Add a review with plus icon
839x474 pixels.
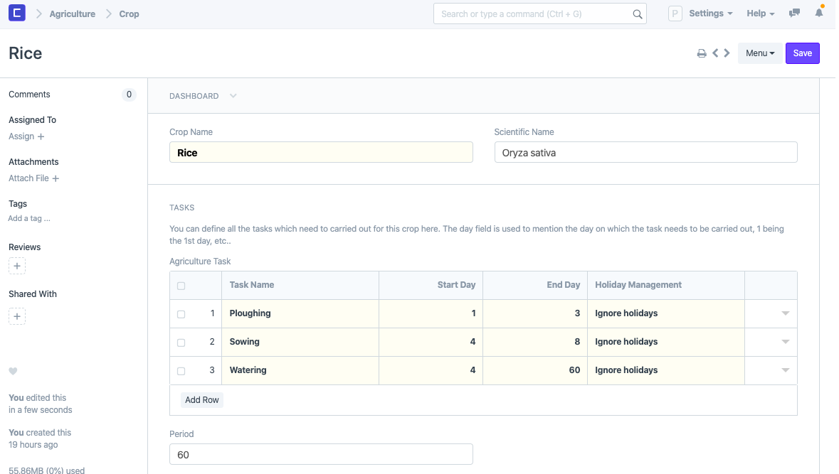click(x=17, y=266)
